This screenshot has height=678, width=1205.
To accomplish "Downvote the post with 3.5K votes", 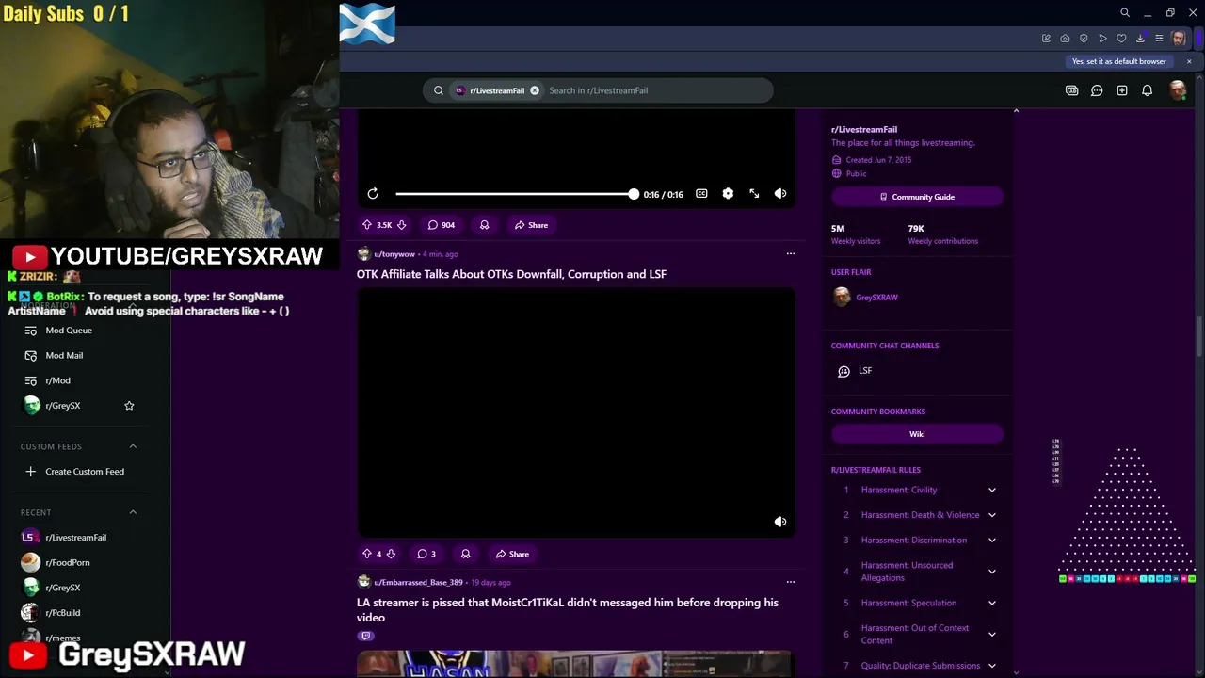I will click(401, 225).
